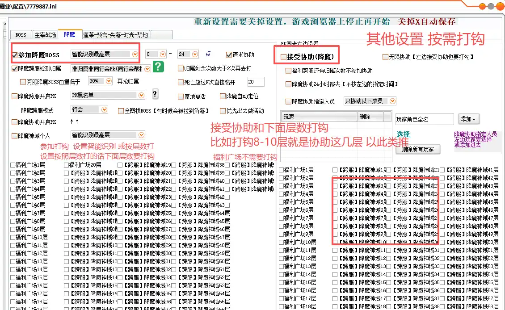This screenshot has height=310, width=505.
Task: Open the 只协助以下成员 dropdown
Action: 392,101
